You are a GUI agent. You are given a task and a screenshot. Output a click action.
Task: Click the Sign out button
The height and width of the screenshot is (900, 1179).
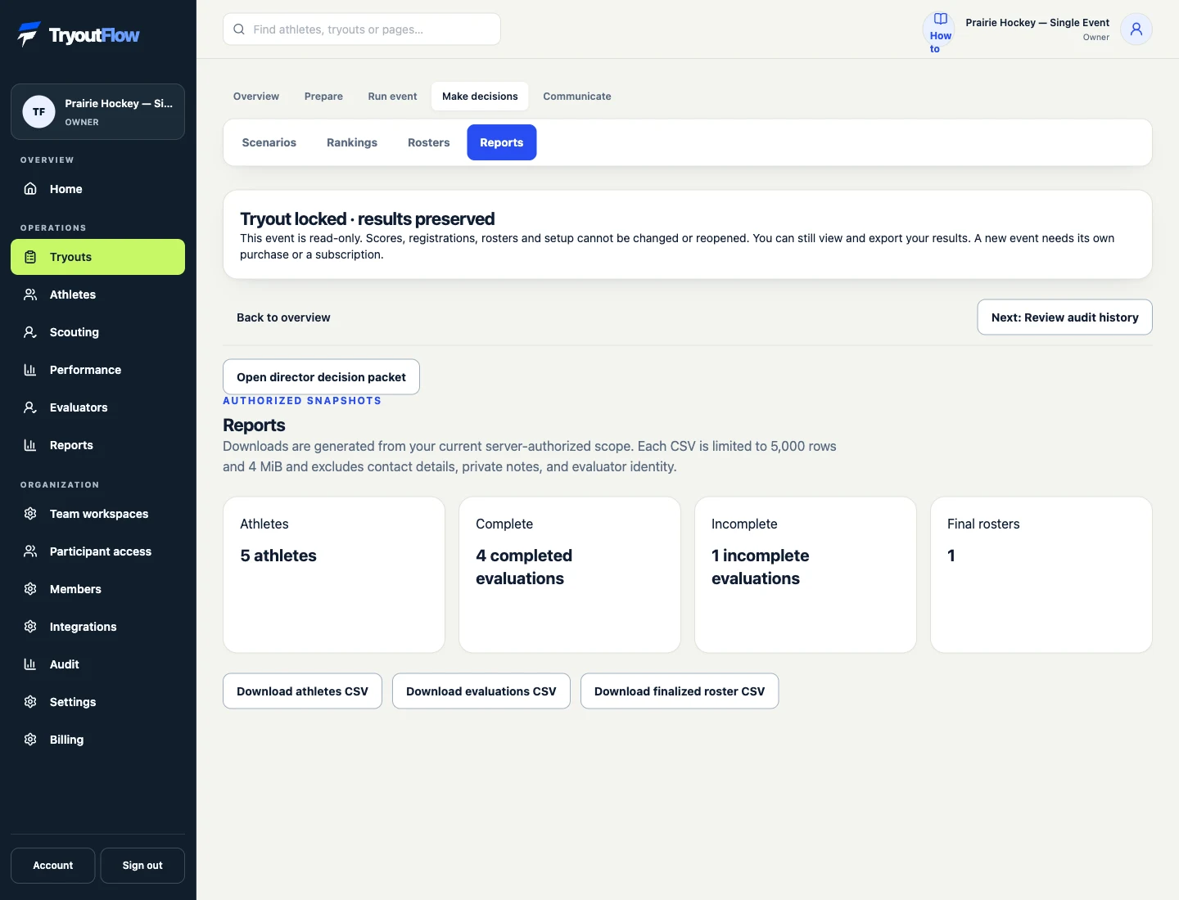point(142,866)
